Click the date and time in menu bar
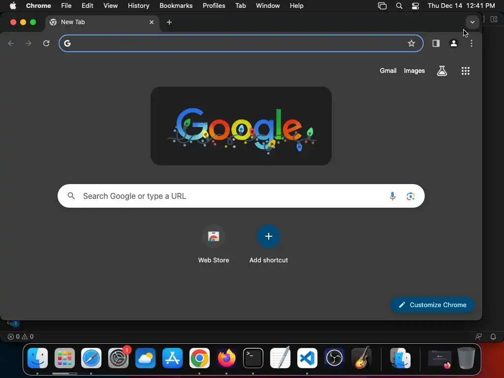504x378 pixels. click(x=461, y=6)
